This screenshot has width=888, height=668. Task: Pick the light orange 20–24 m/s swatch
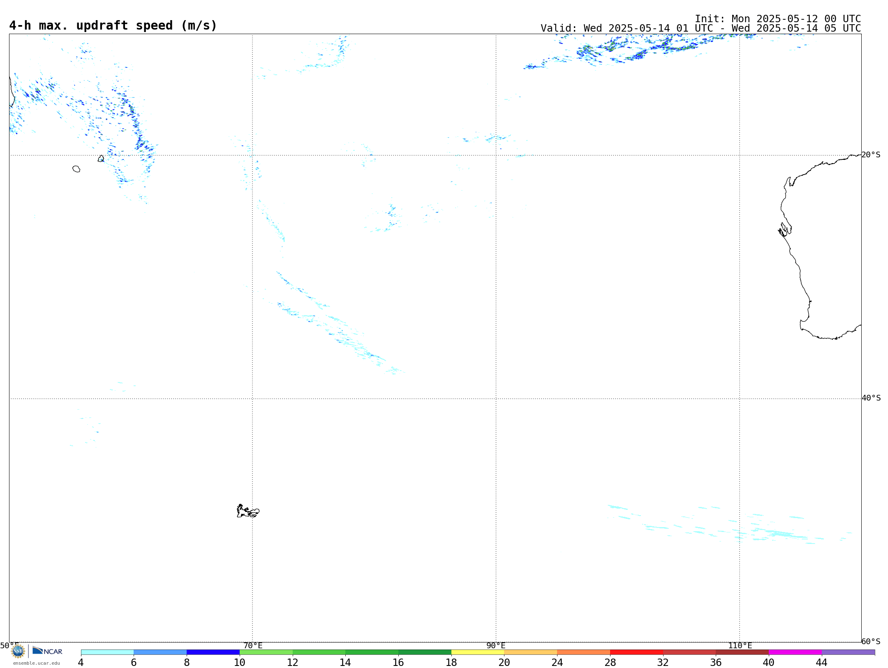(531, 652)
